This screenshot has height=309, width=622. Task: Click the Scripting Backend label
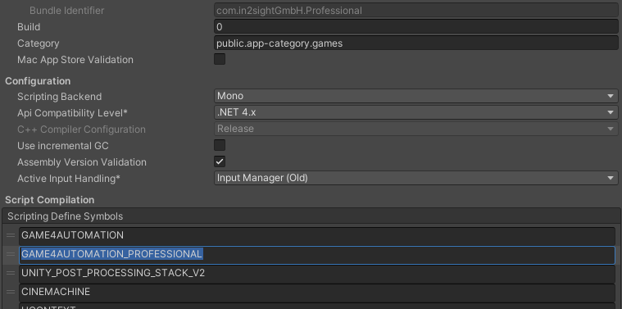[x=60, y=97]
